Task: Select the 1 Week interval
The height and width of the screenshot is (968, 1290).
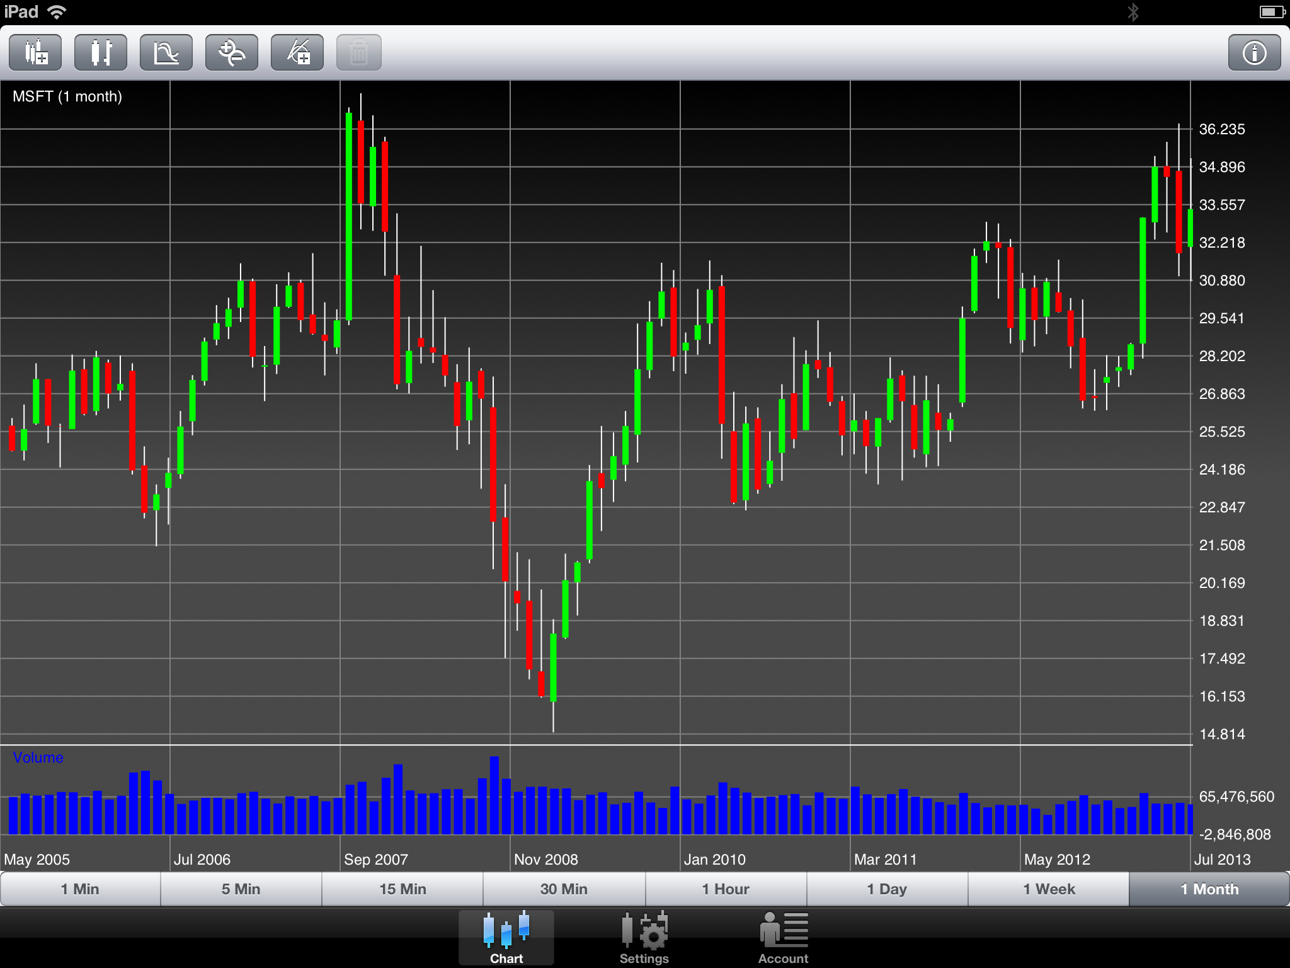Action: [x=1048, y=889]
